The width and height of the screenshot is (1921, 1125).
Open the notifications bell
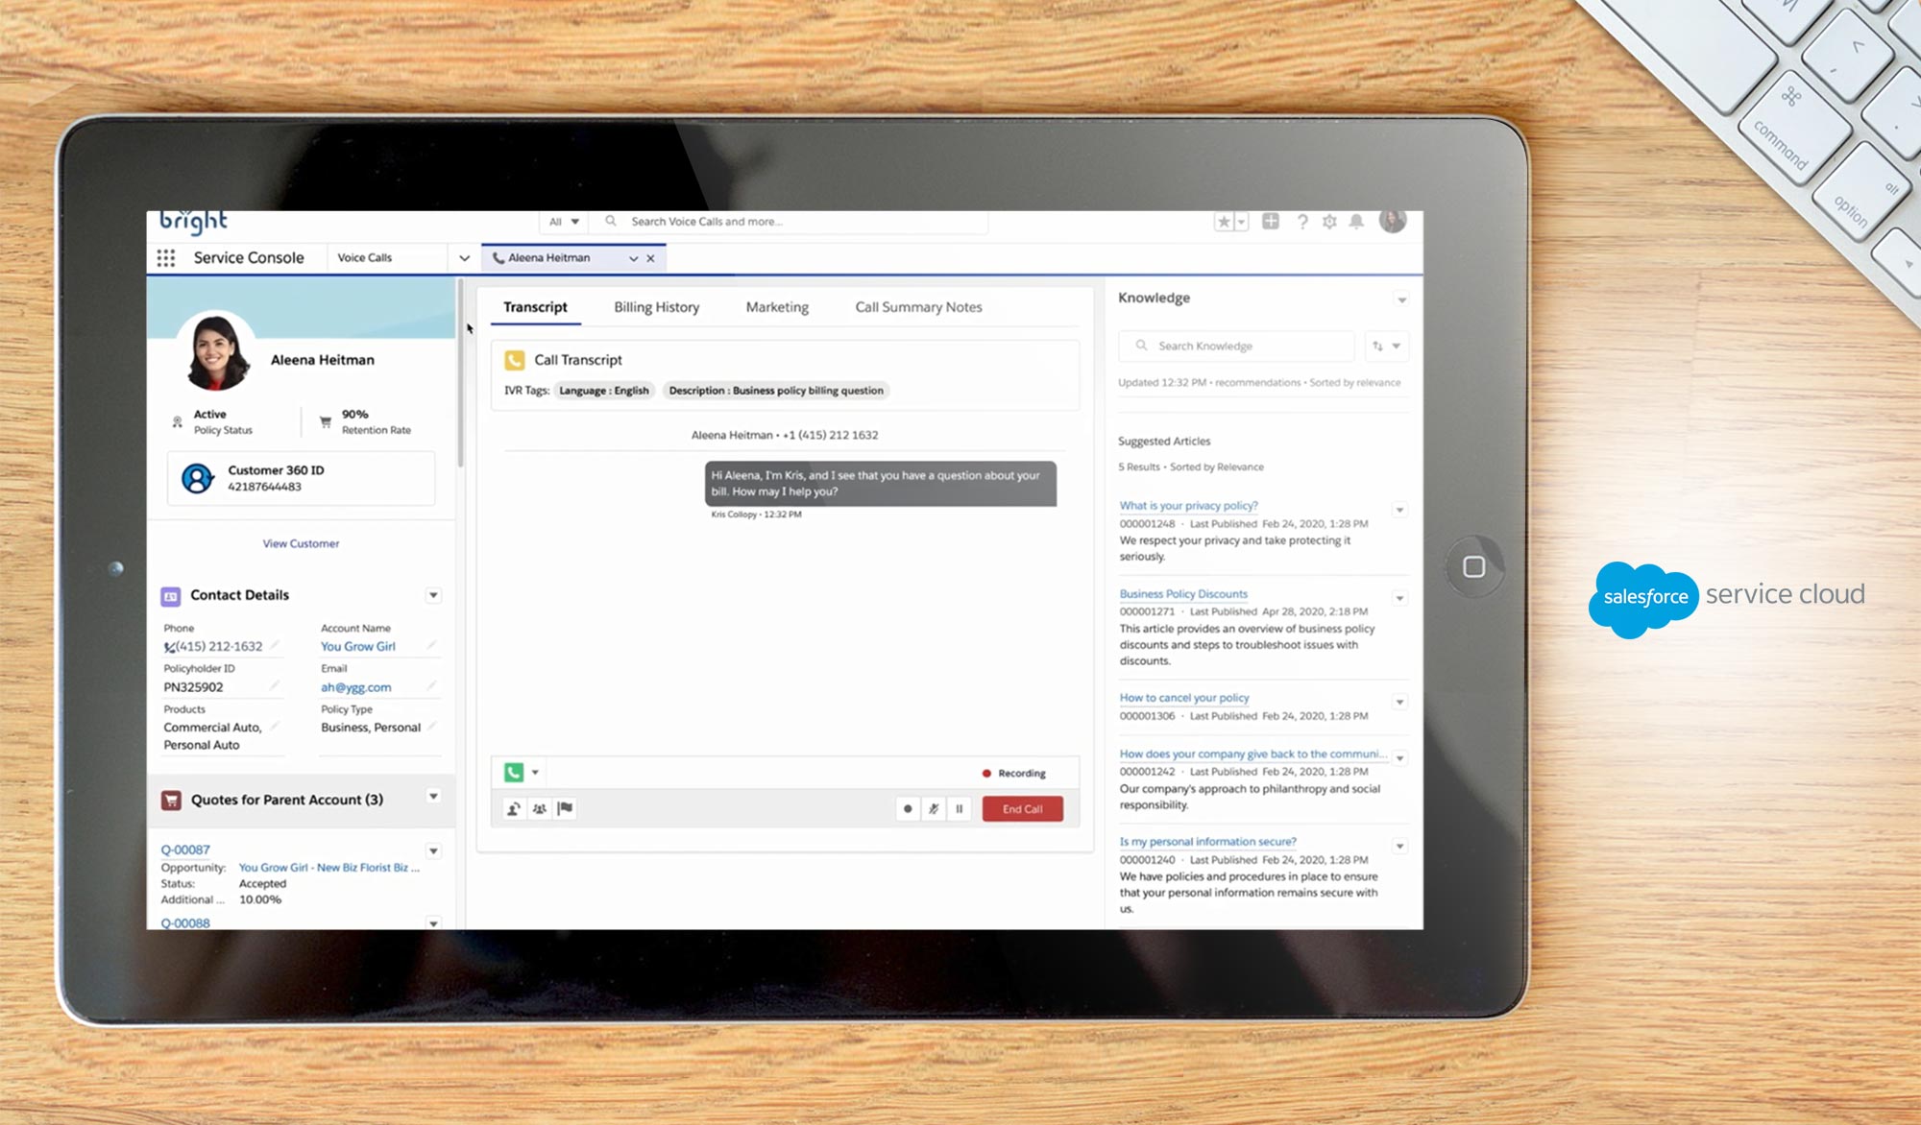coord(1356,222)
